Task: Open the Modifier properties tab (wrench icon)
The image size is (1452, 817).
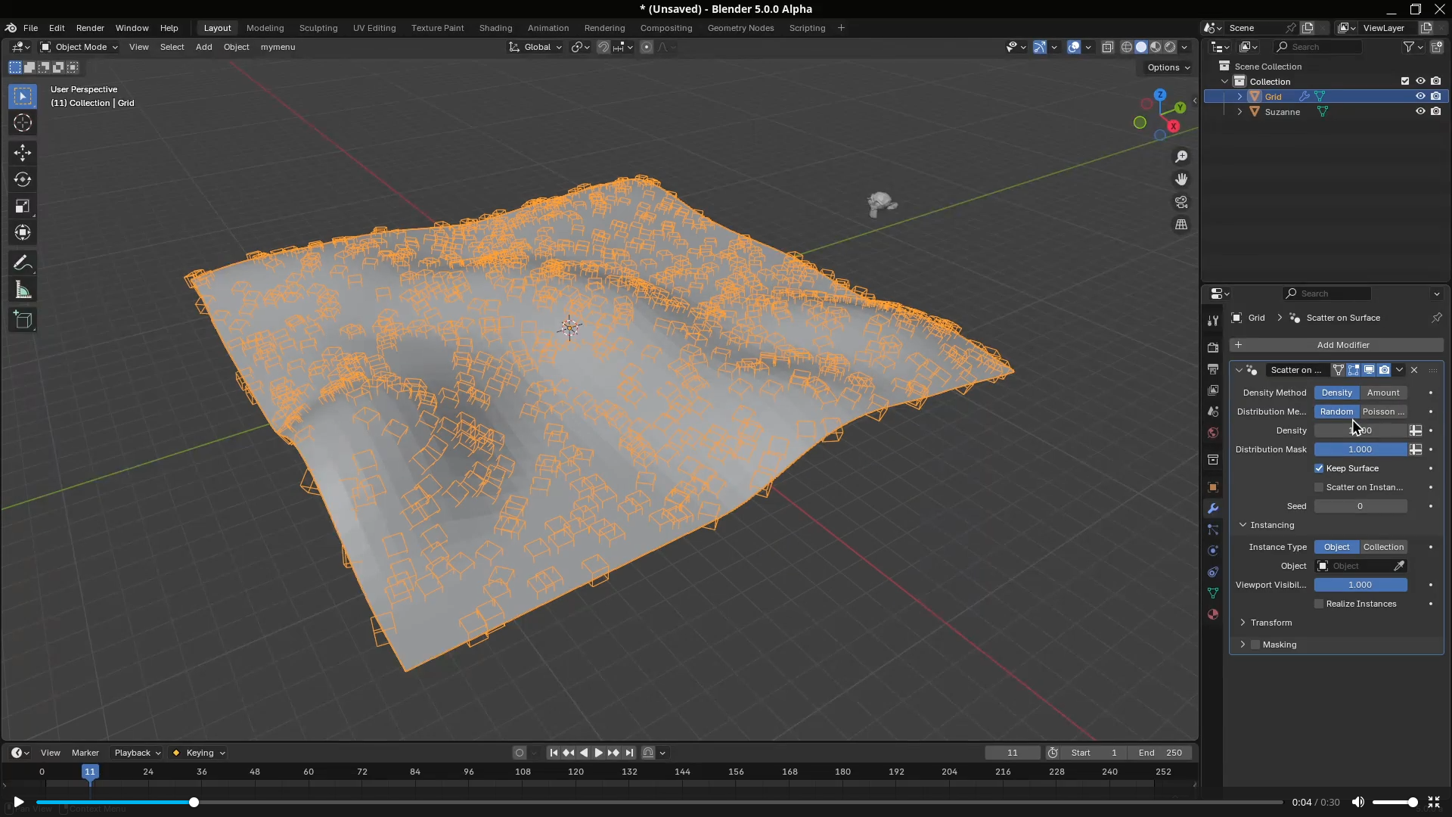Action: click(1213, 508)
